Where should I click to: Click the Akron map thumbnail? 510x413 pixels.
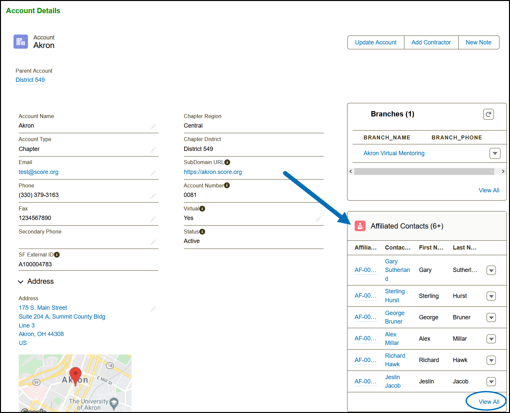pos(75,383)
